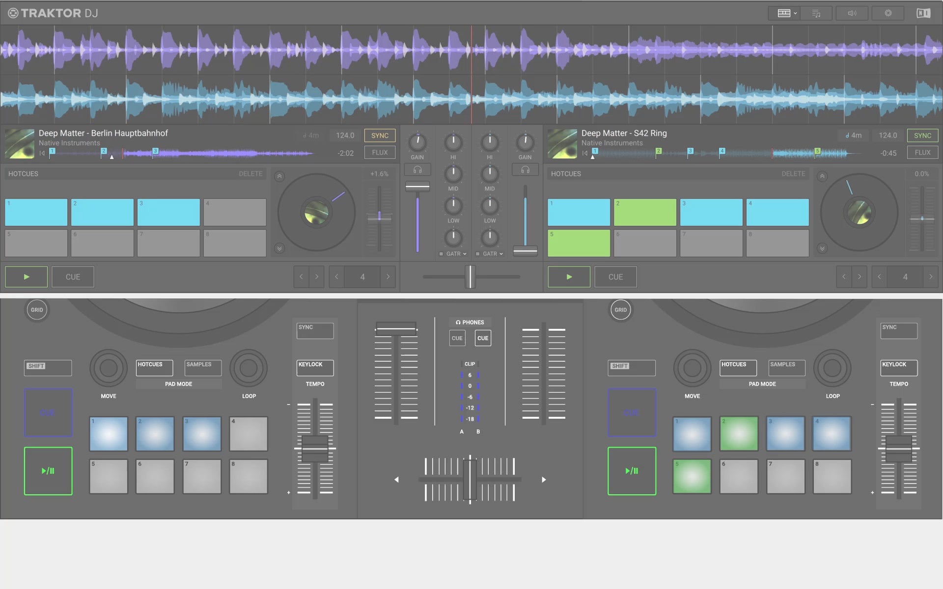Image resolution: width=943 pixels, height=589 pixels.
Task: Click DELETE in the left HOTCUES panel
Action: [x=250, y=174]
